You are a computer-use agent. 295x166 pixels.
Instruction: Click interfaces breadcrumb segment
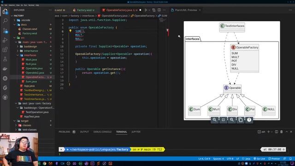coord(88,16)
